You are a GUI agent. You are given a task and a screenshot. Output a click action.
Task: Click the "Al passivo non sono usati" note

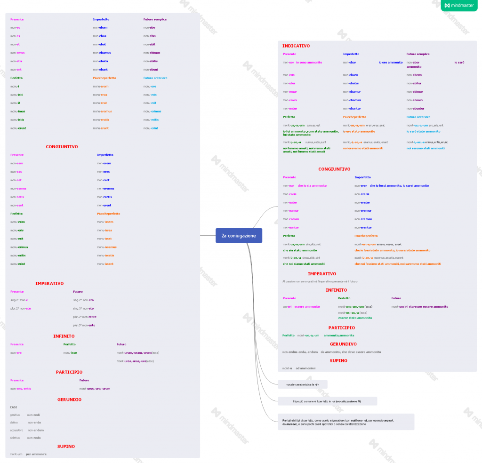320,281
